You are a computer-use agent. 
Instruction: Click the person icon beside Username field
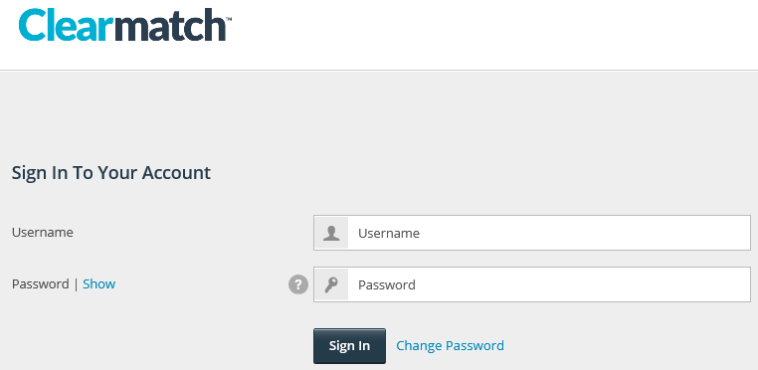tap(331, 233)
